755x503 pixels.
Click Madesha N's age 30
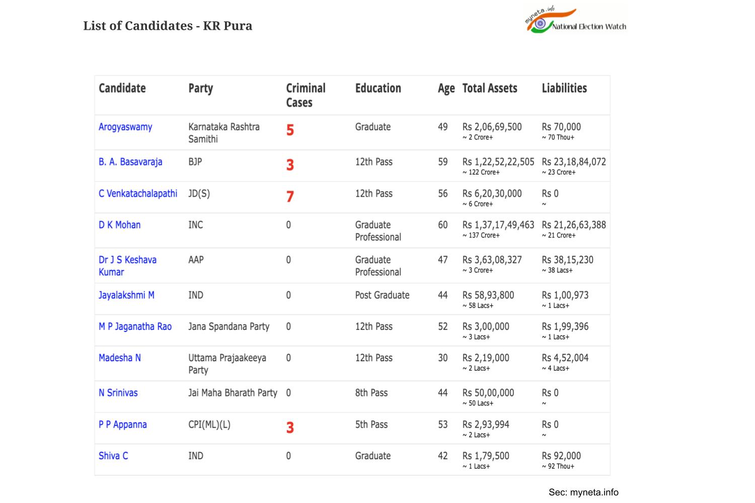(443, 358)
